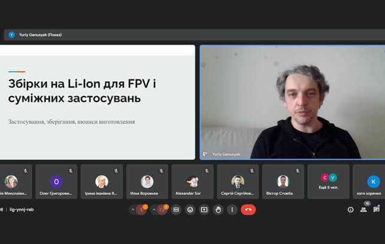Toggle the camera on/off button
385x244 pixels.
coord(162,210)
